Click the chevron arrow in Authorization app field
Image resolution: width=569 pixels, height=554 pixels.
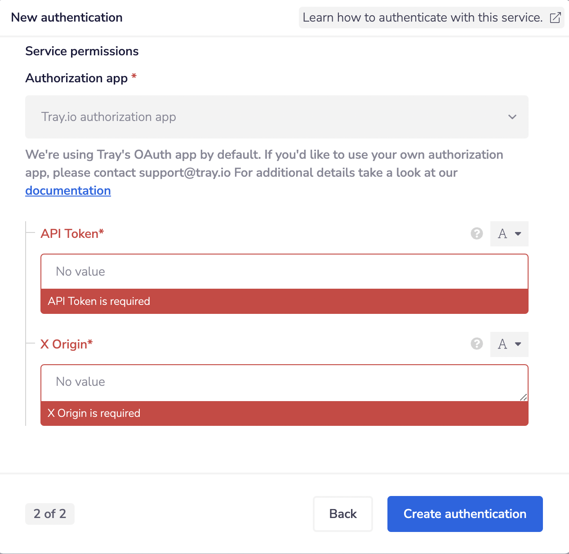point(512,117)
